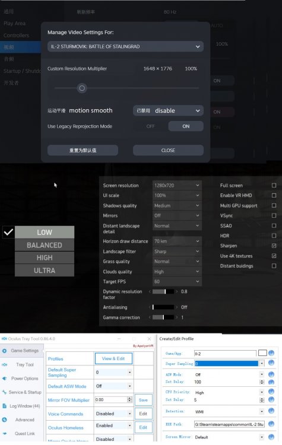The image size is (282, 445).
Task: Open Shadows quality dropdown
Action: click(x=177, y=205)
